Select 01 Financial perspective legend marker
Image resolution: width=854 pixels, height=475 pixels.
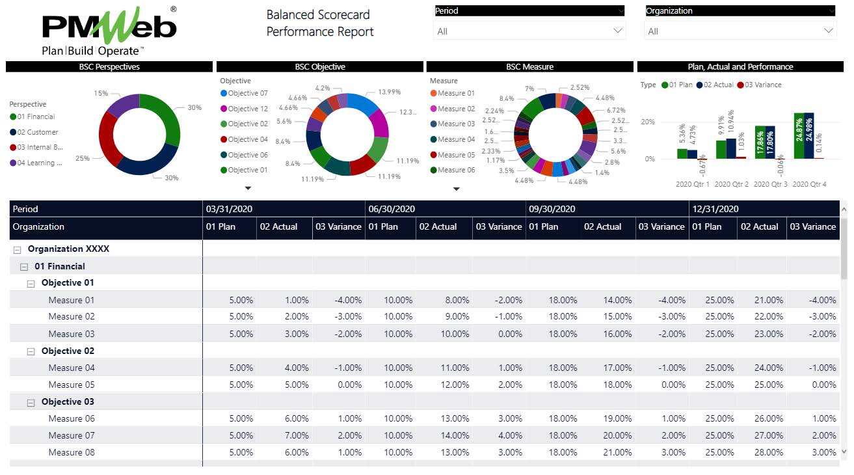point(13,117)
